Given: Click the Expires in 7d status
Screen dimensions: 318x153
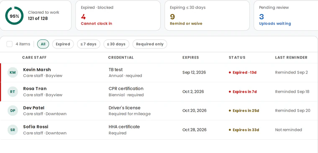Looking at the screenshot, I should (x=243, y=92).
